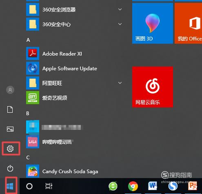This screenshot has height=194, width=202.
Task: Open 哔哩哔哩动画 text entry
Action: point(57,142)
